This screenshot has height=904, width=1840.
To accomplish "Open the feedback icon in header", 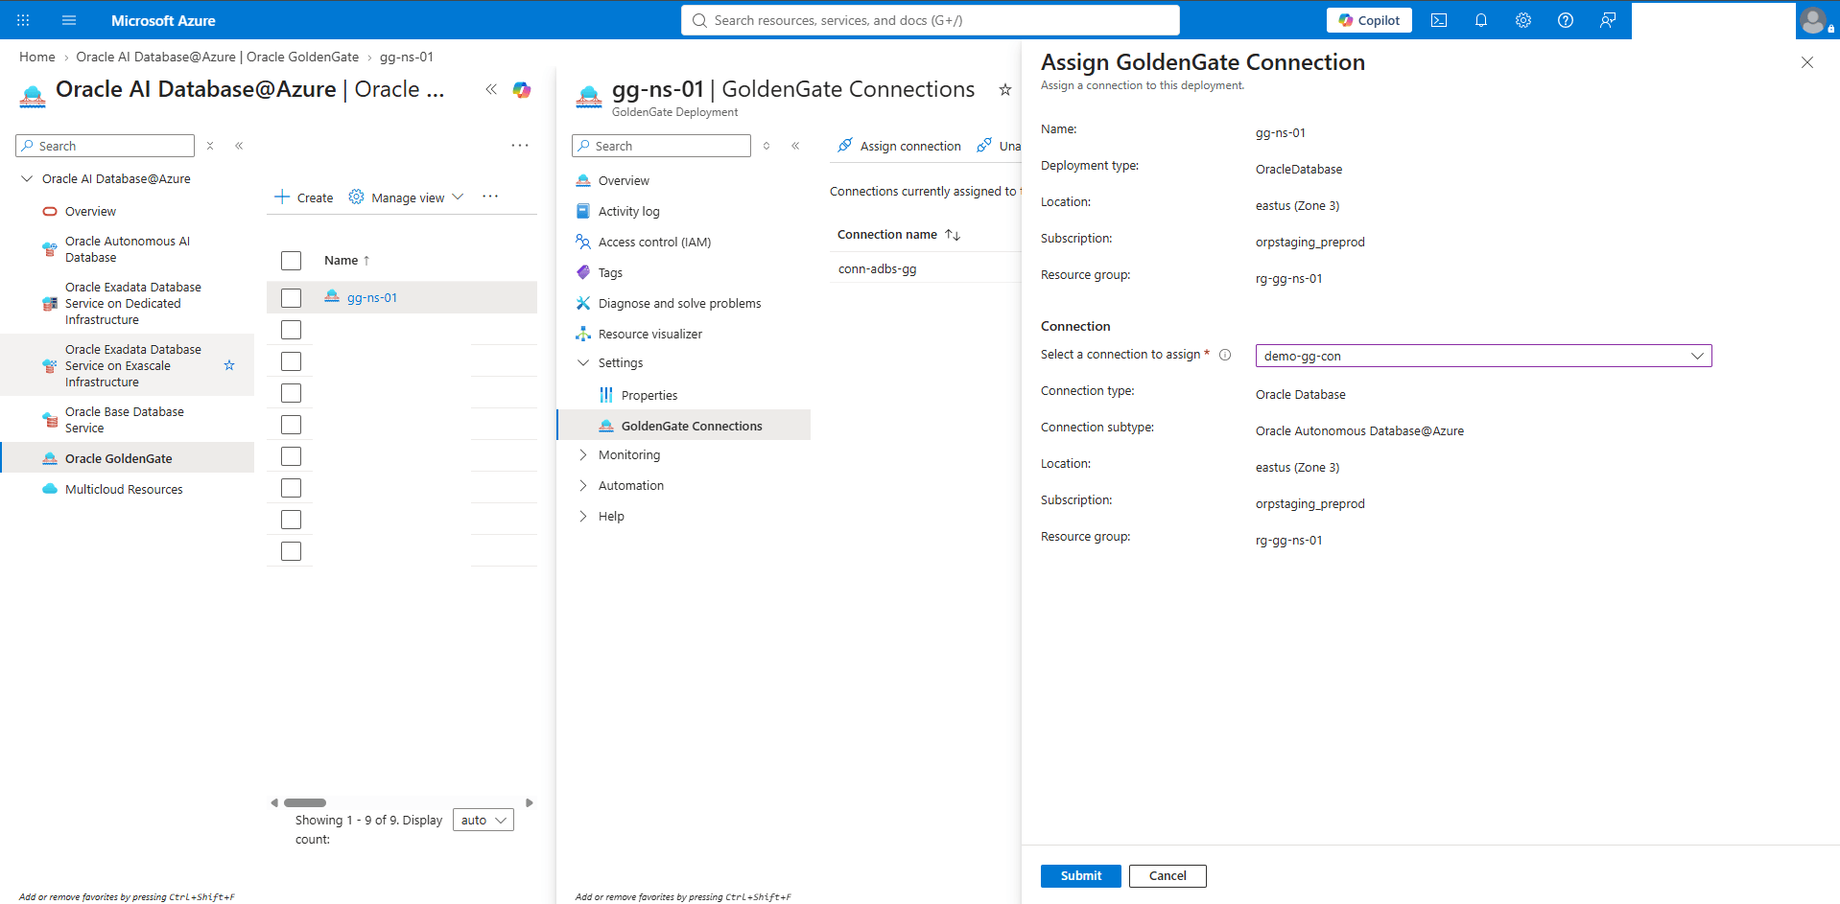I will tap(1608, 20).
